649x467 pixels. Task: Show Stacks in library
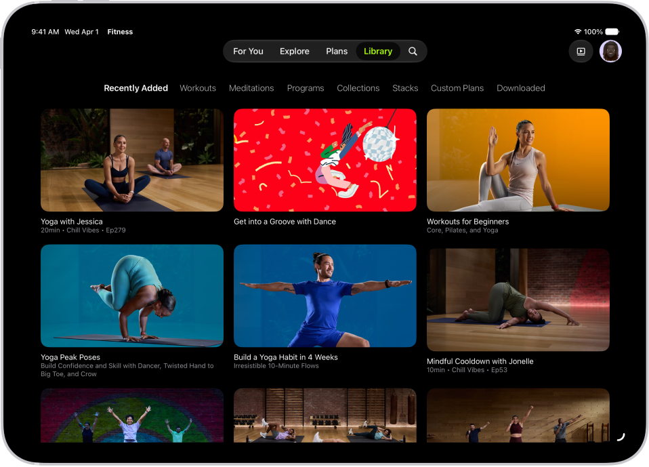[x=405, y=88]
